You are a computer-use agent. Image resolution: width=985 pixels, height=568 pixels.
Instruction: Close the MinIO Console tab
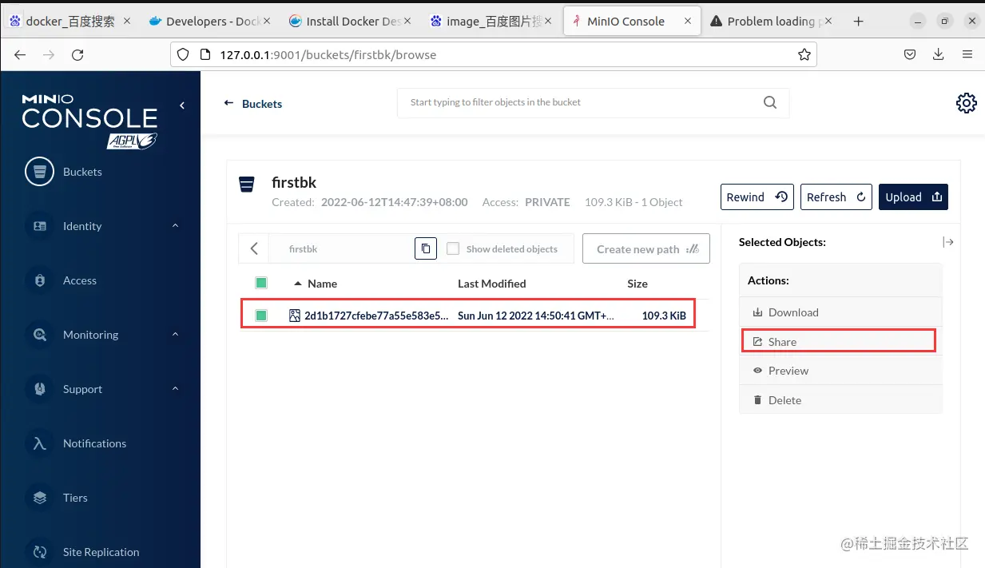(x=686, y=22)
